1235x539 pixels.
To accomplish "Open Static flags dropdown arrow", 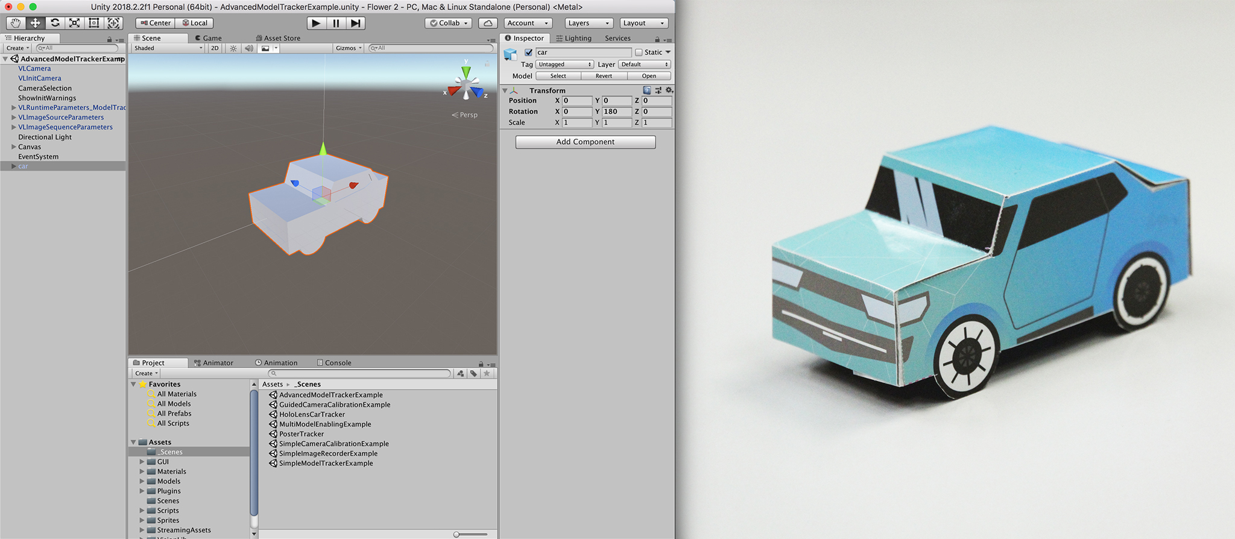I will pos(668,52).
